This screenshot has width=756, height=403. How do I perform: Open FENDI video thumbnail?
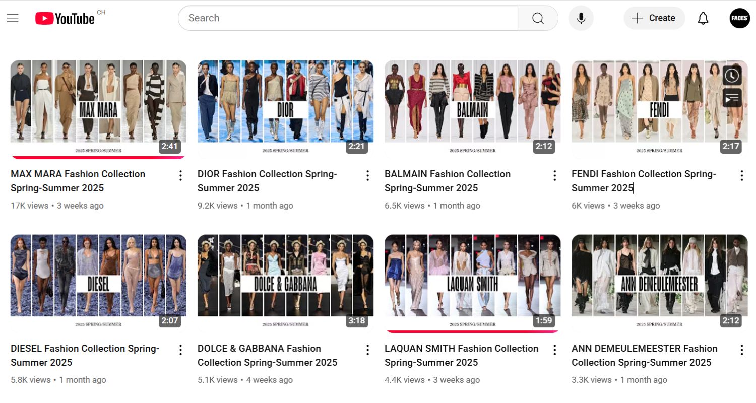[659, 109]
